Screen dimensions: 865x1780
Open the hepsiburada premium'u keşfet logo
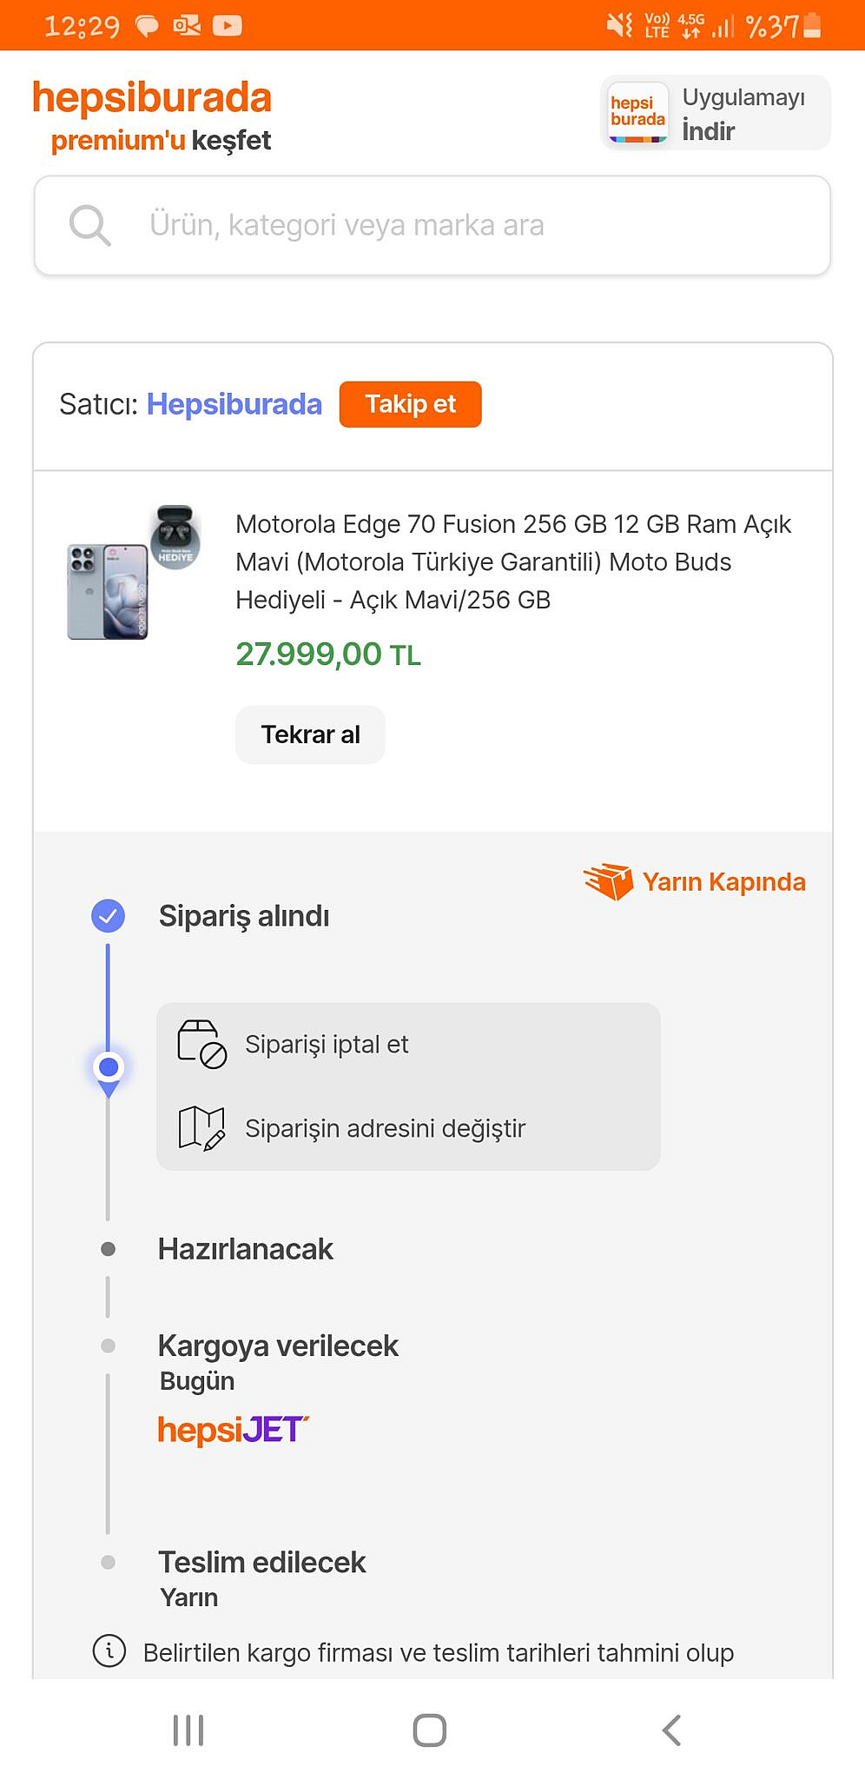[152, 116]
